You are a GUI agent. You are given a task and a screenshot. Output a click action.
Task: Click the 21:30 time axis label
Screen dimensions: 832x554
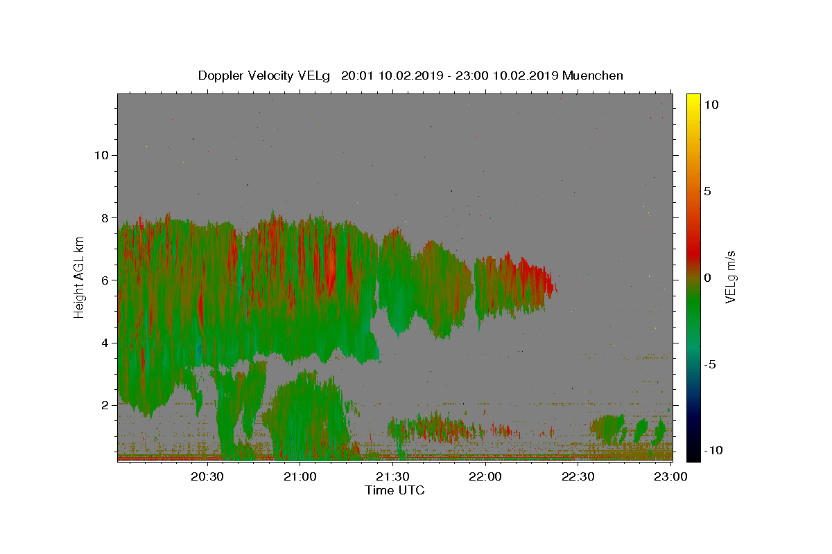point(393,476)
